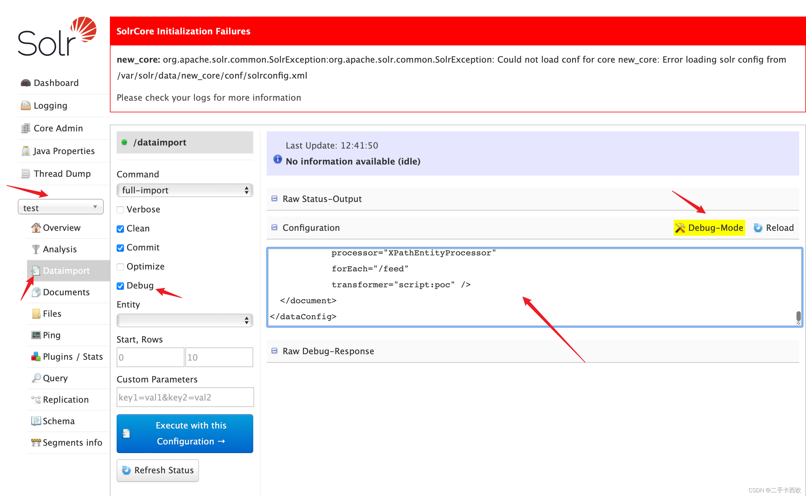This screenshot has width=806, height=496.
Task: Click the Rows input field
Action: pyautogui.click(x=219, y=357)
